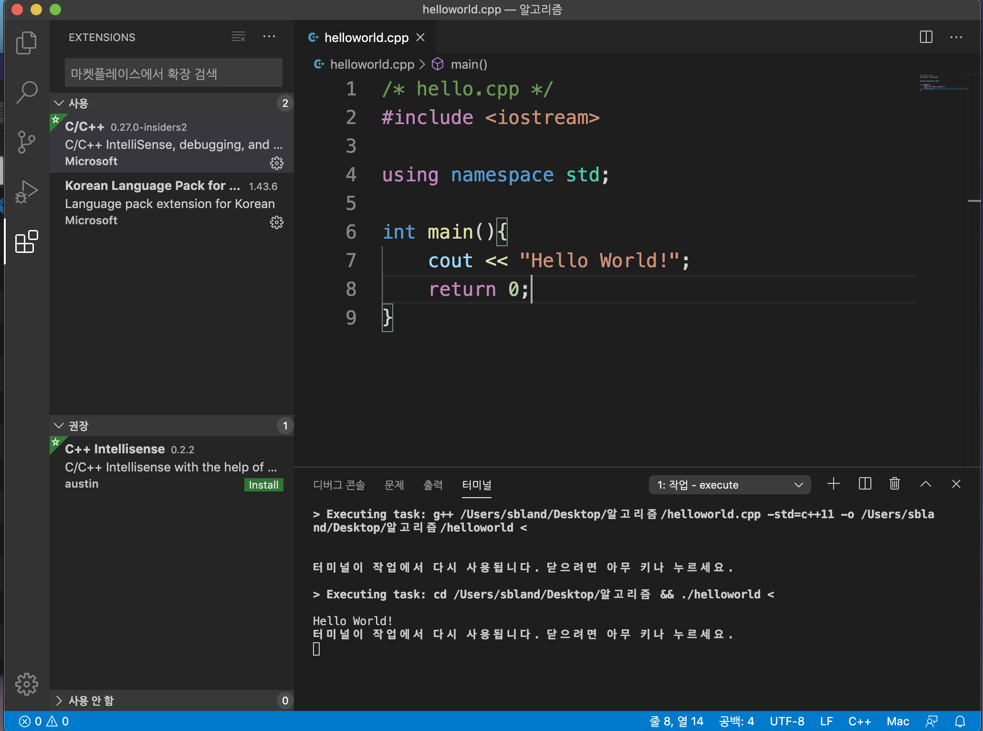Viewport: 983px width, 731px height.
Task: Open the terminal selector dropdown '1: 작업 - execute'
Action: point(730,485)
